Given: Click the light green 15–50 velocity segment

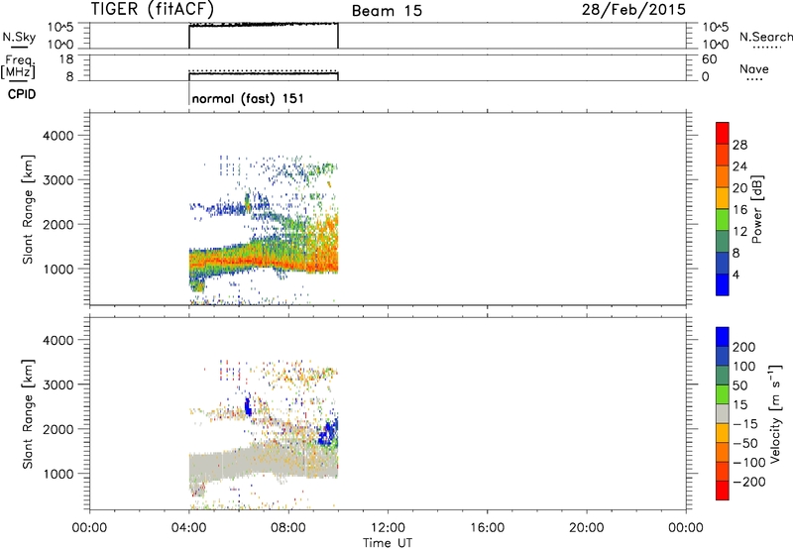Looking at the screenshot, I should (x=723, y=394).
